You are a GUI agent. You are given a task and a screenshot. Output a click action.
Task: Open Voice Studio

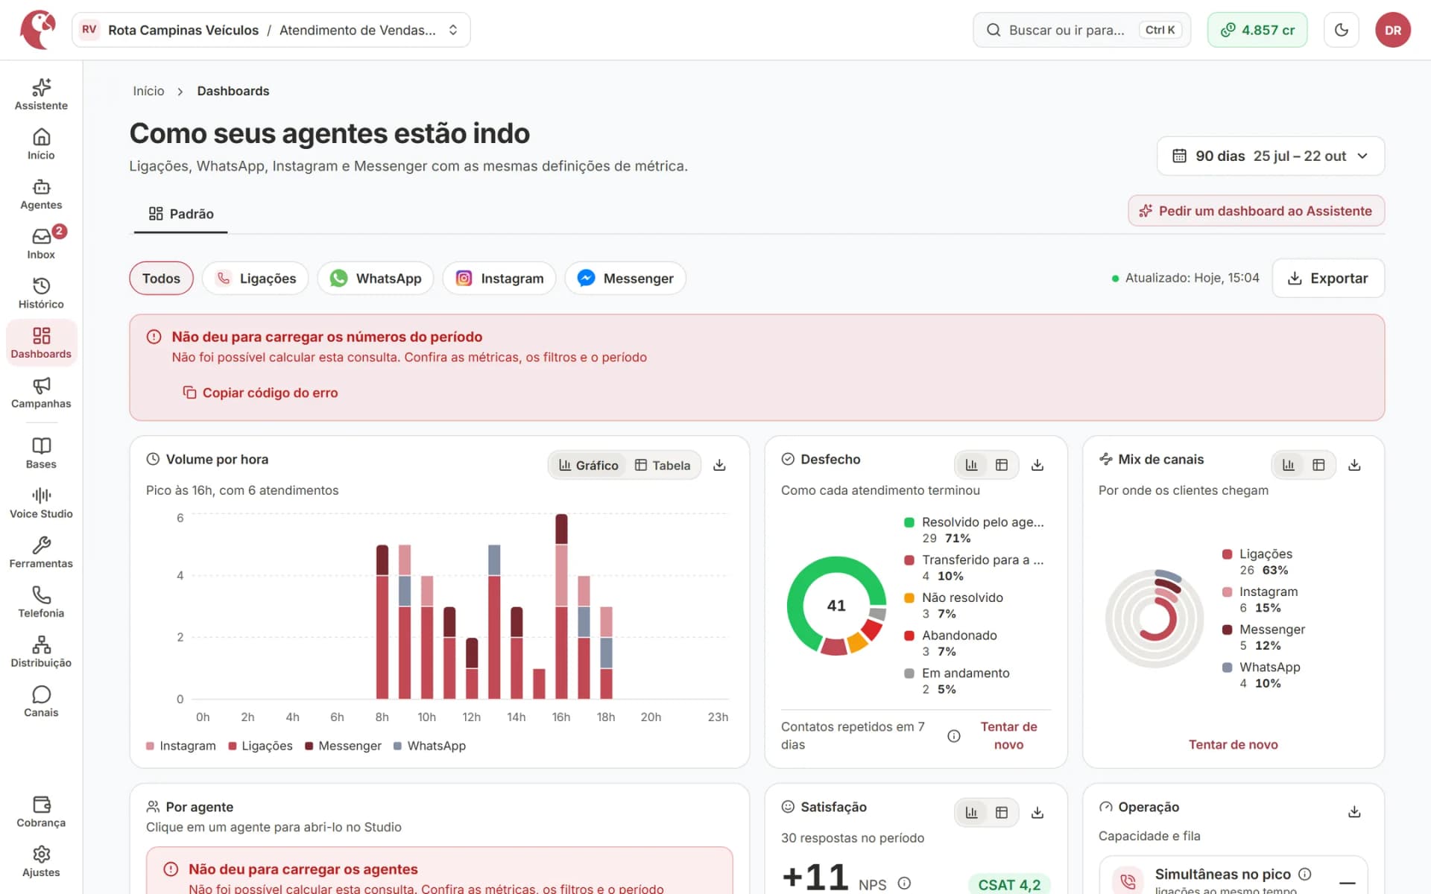(x=41, y=503)
